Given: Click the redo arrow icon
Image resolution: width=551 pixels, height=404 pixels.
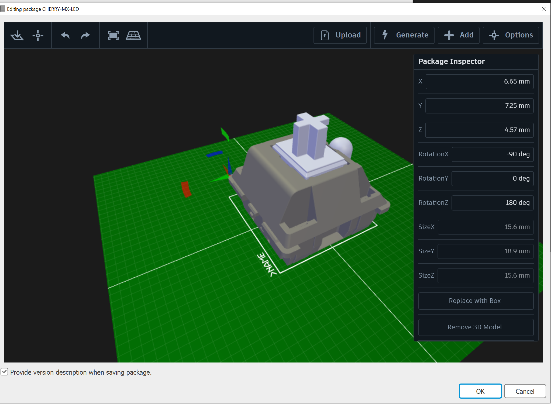Looking at the screenshot, I should pyautogui.click(x=85, y=35).
